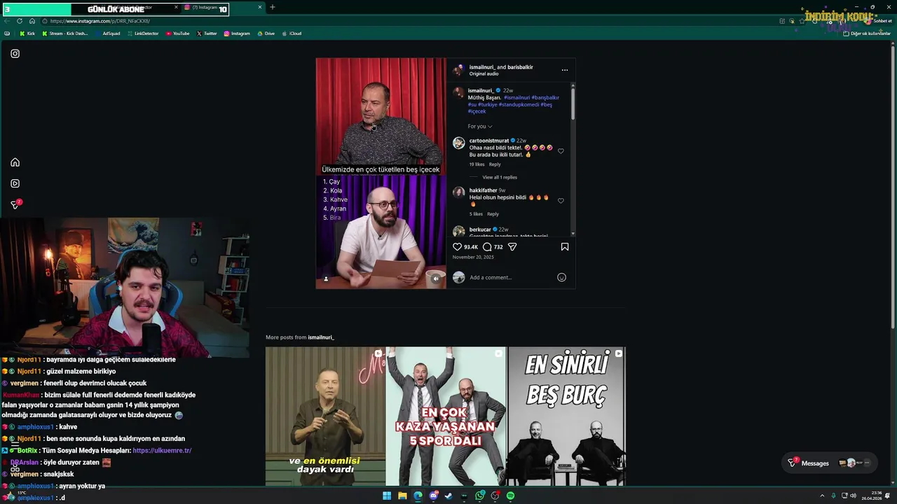
Task: Open the 19 likes list
Action: tap(477, 164)
